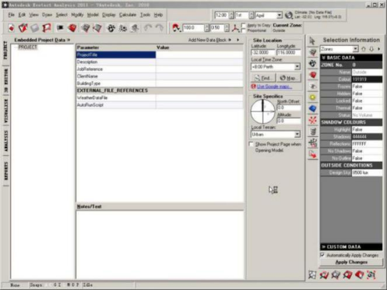The image size is (387, 290).
Task: Expand the Embedded Project Data arrow
Action: [x=68, y=40]
